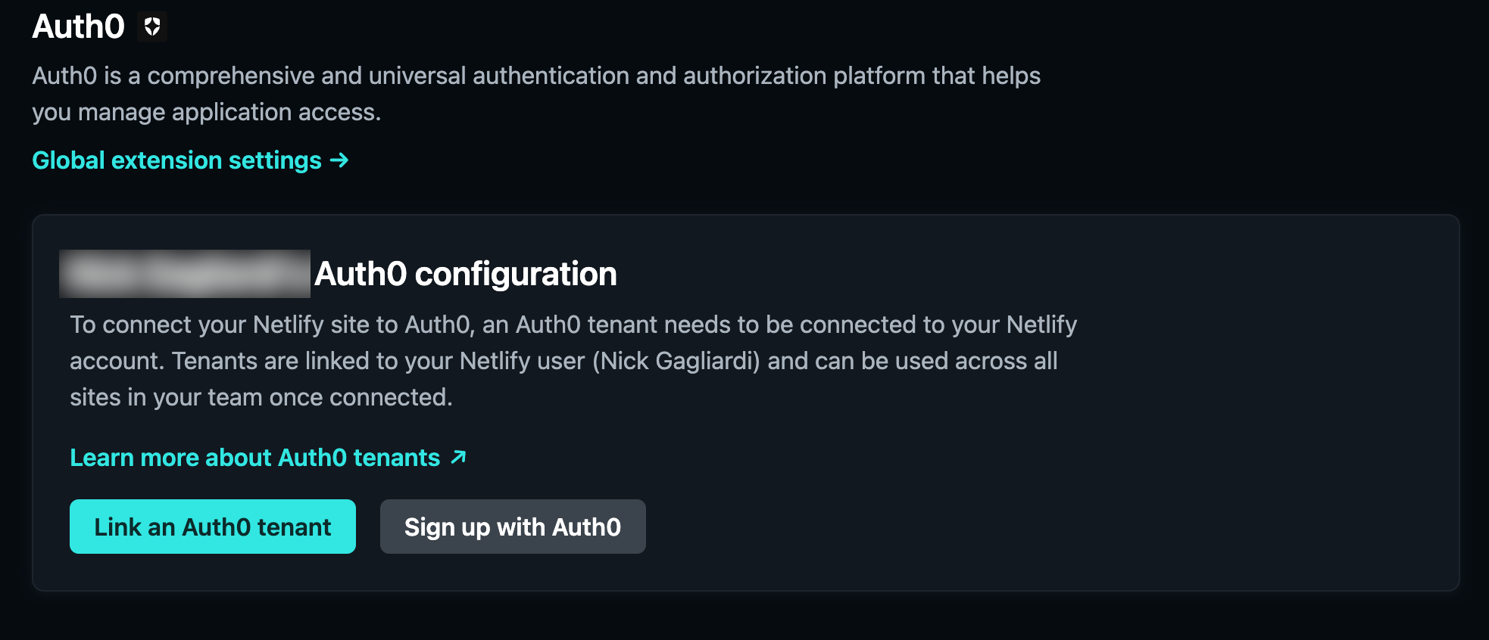This screenshot has height=640, width=1489.
Task: Click the Auth0 page title heading
Action: [78, 26]
